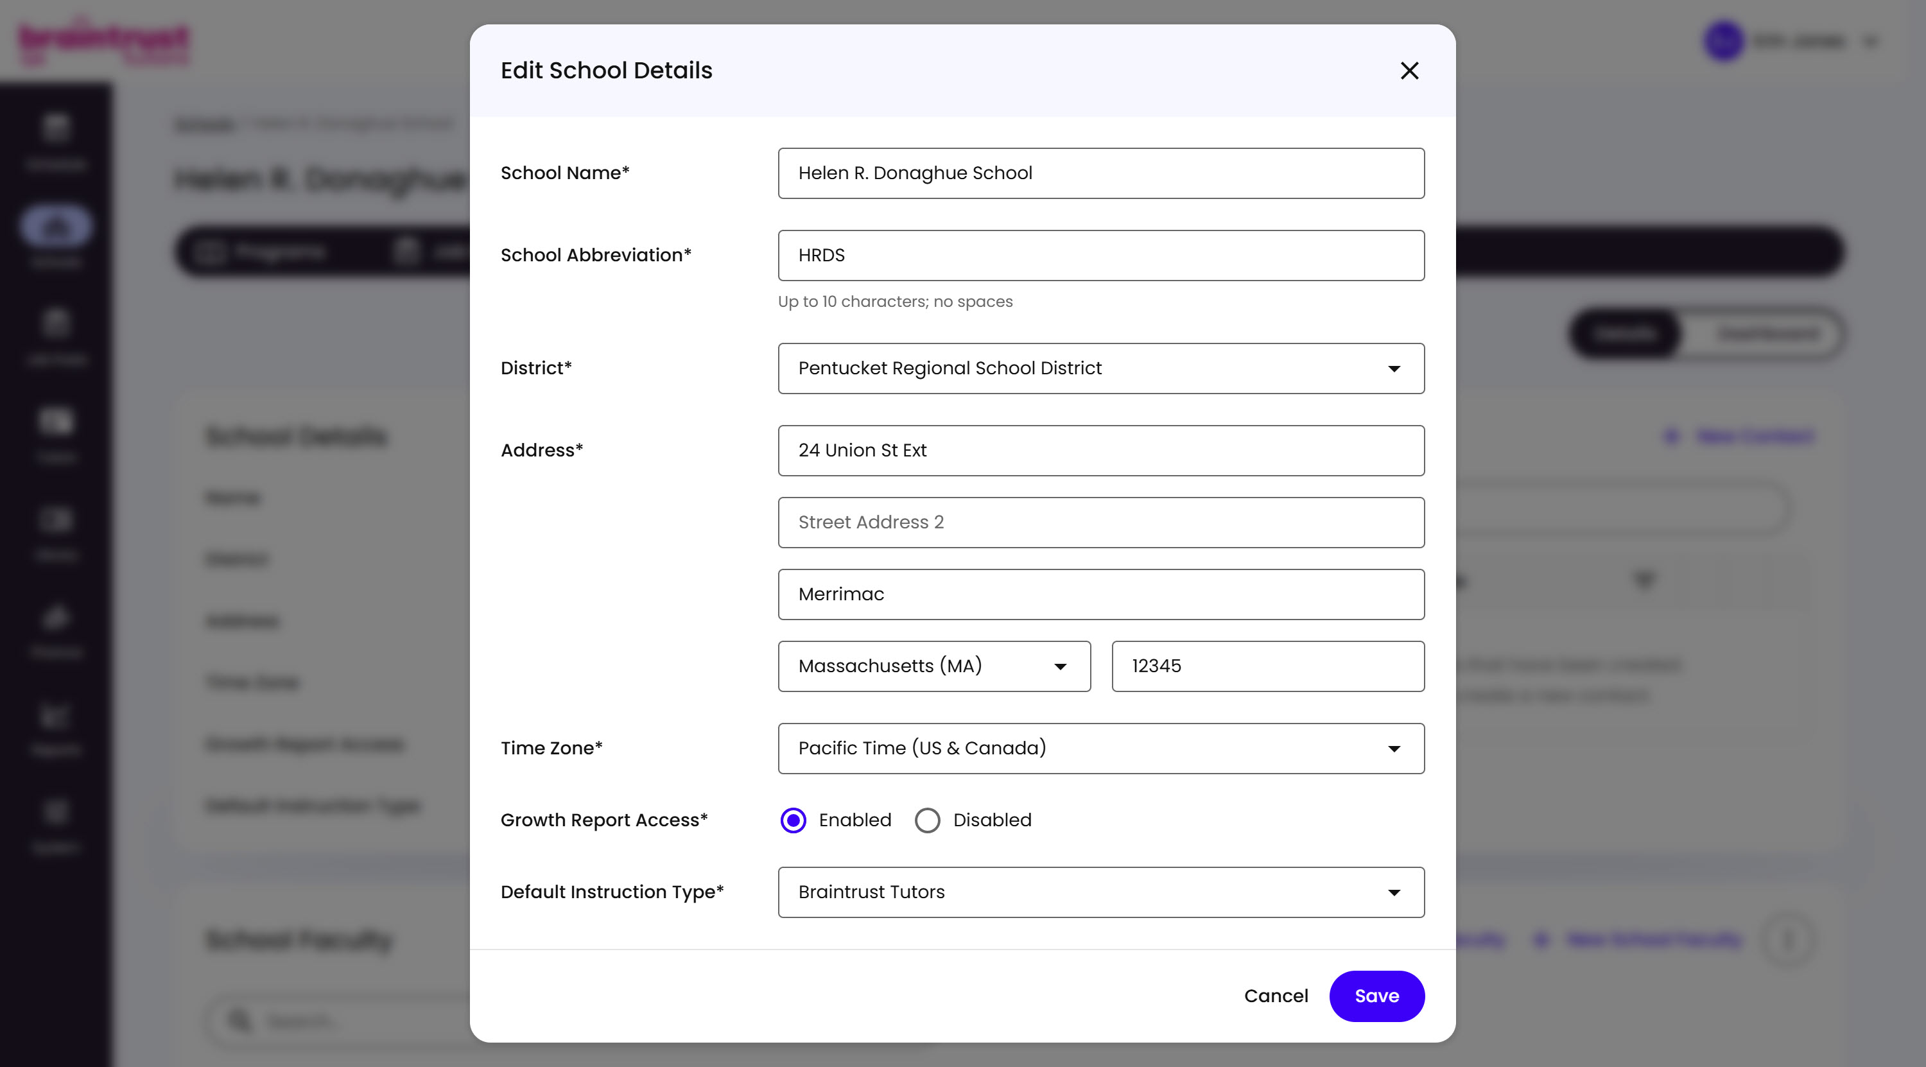Click the Cancel button
Viewport: 1926px width, 1067px height.
1276,996
